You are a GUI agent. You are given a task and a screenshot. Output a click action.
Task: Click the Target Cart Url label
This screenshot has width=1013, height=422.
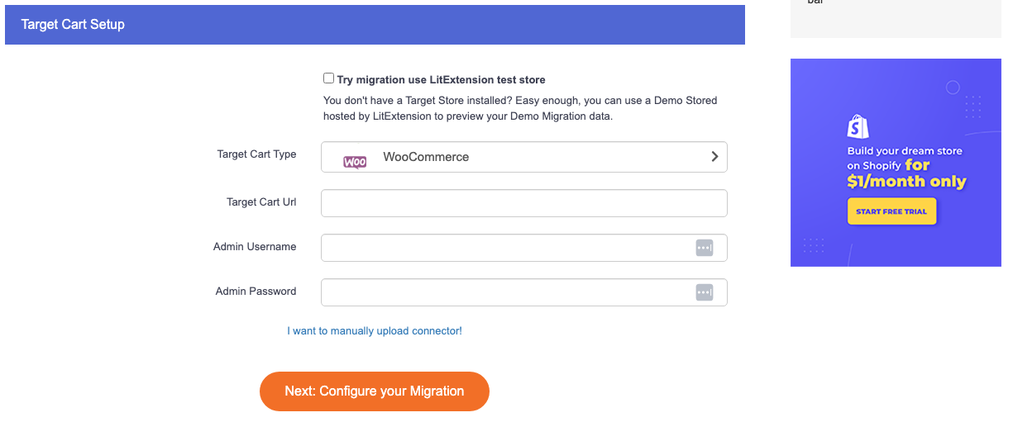[261, 202]
